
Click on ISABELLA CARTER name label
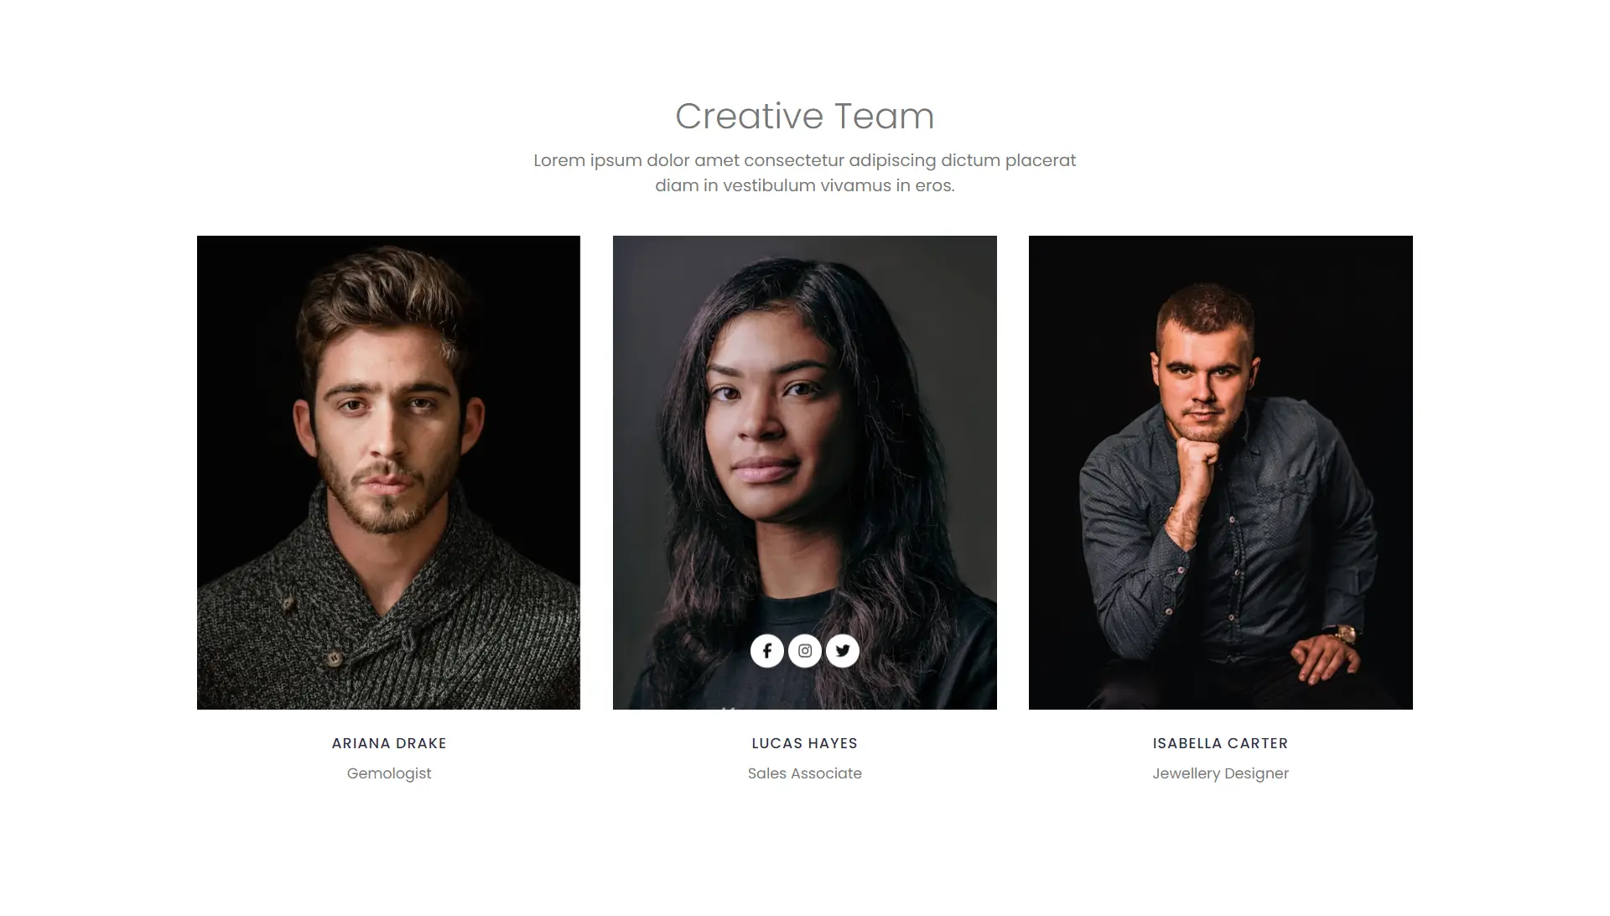[x=1220, y=742]
